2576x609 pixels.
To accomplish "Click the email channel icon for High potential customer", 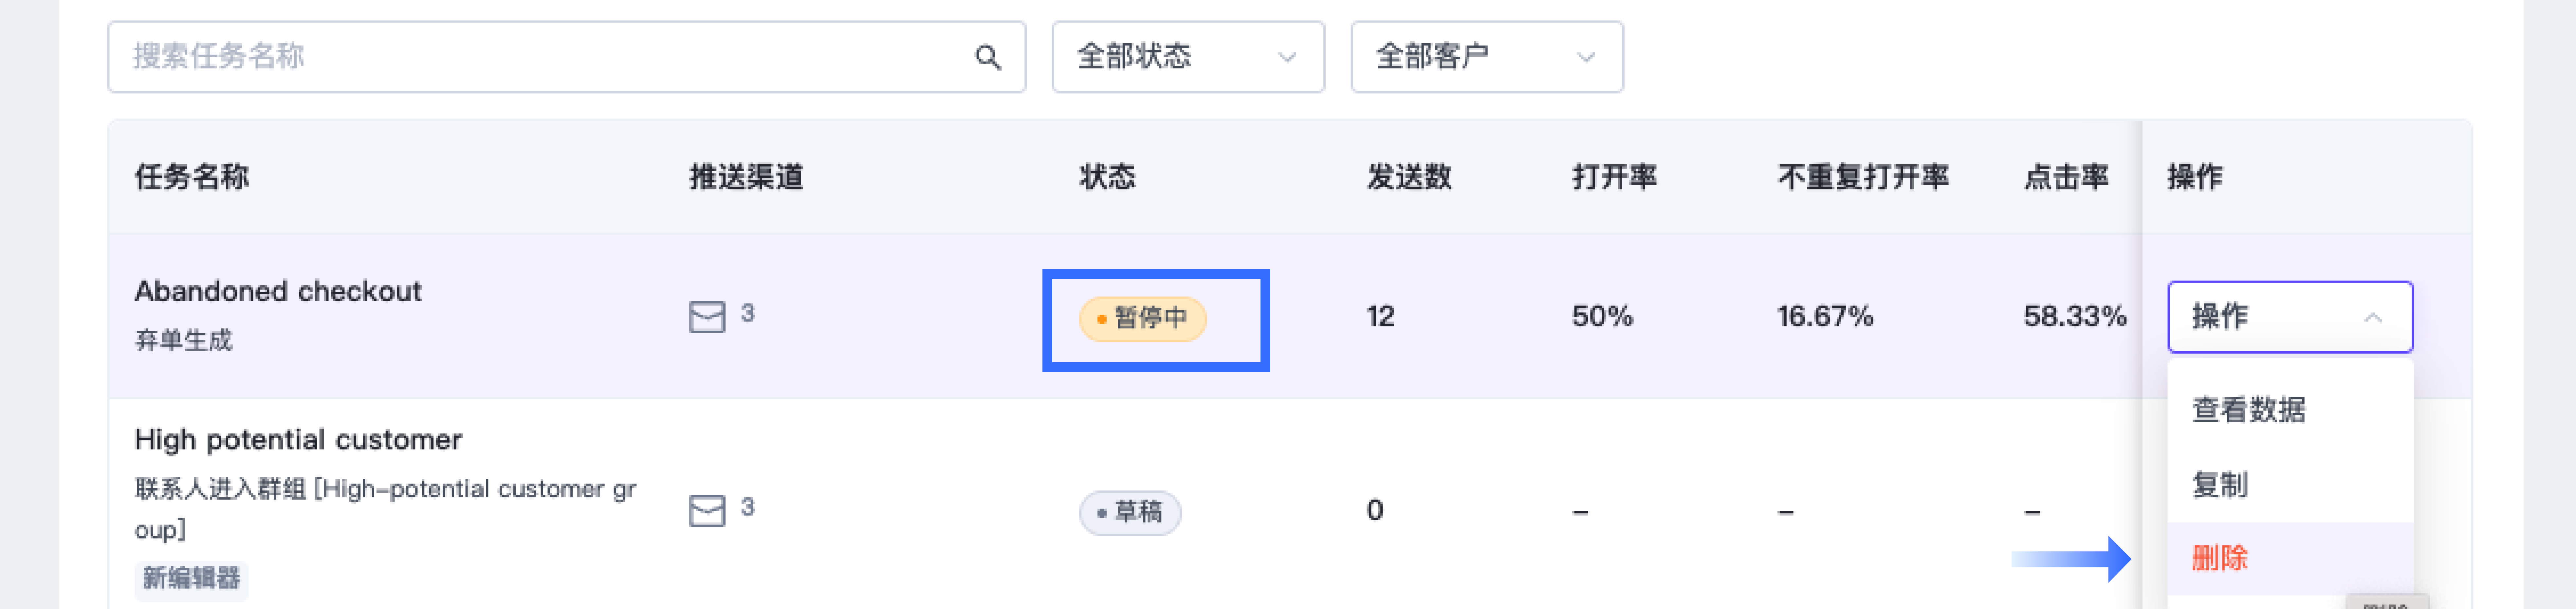I will tap(707, 511).
